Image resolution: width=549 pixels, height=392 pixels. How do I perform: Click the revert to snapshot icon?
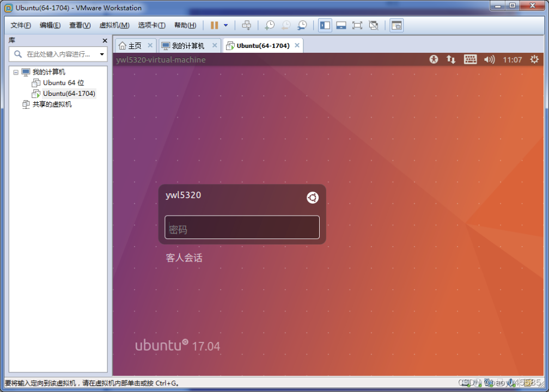[x=286, y=25]
